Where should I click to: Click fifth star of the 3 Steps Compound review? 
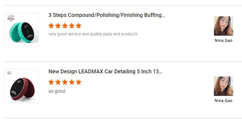point(79,25)
